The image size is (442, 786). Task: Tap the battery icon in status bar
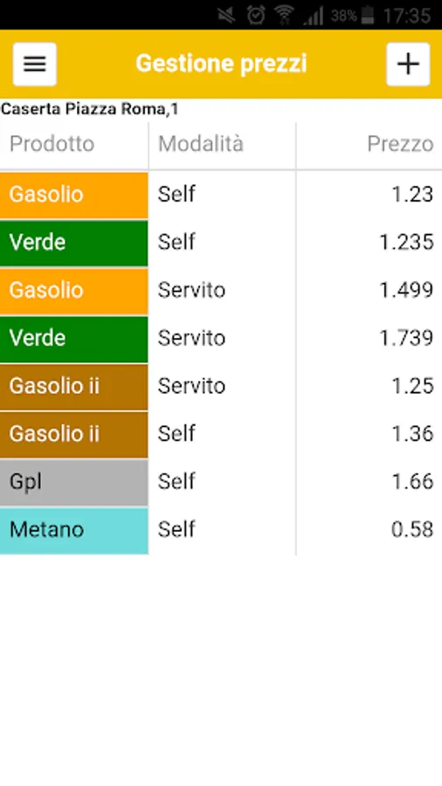click(x=369, y=15)
